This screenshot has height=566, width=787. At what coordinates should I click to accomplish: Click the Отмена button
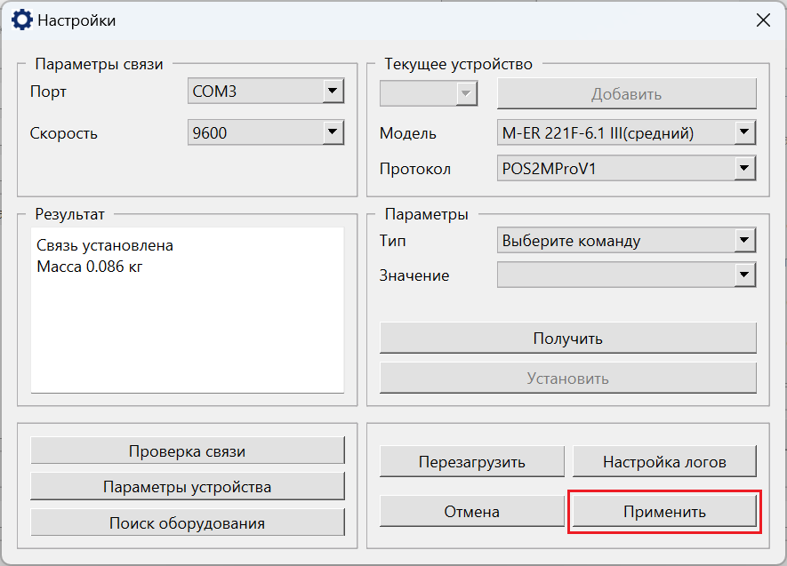click(472, 512)
